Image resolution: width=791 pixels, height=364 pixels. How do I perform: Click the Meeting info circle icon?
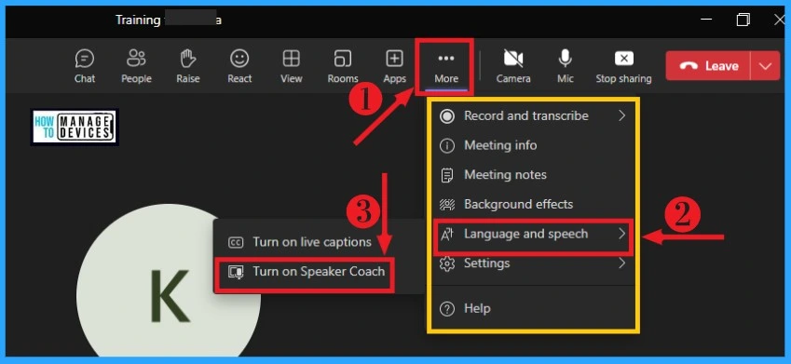click(447, 146)
